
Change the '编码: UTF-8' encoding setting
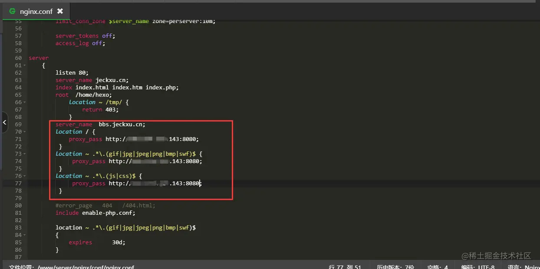click(478, 266)
